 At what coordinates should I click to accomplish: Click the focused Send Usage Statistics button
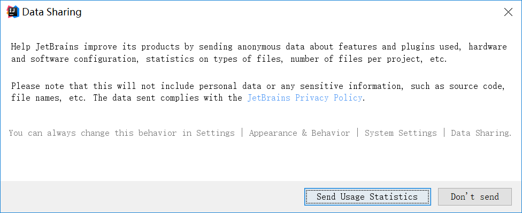click(x=367, y=197)
